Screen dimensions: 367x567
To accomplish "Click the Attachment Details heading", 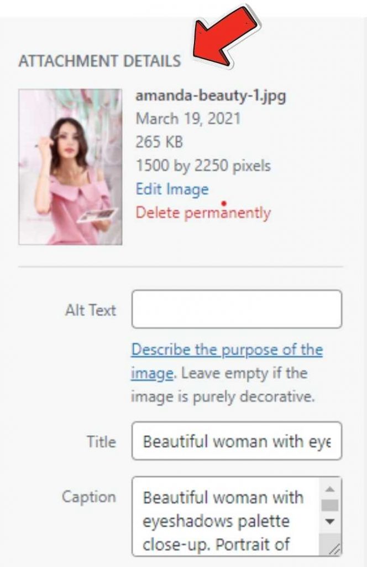I will pyautogui.click(x=99, y=61).
